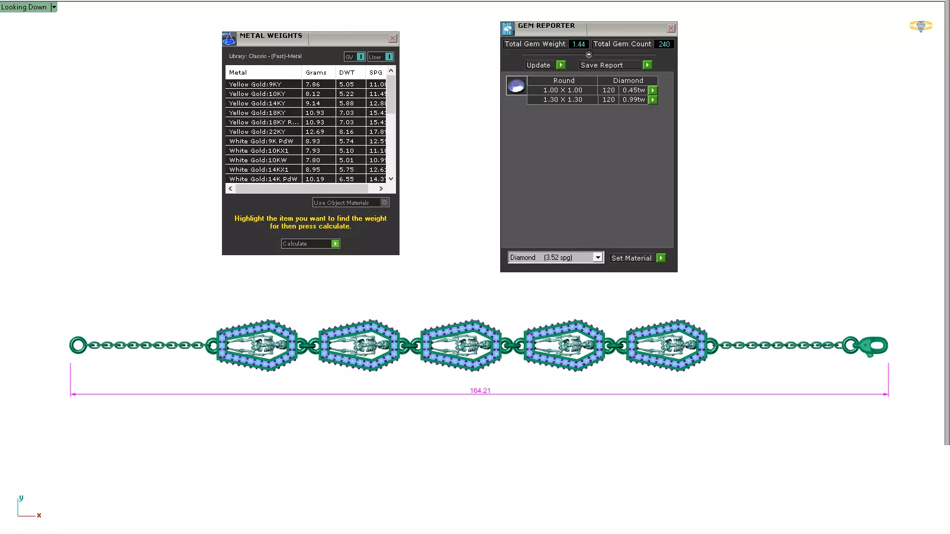
Task: Toggle the User library switch
Action: click(x=389, y=57)
